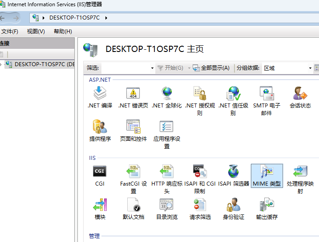Open the 默认文档 feature
The width and height of the screenshot is (319, 242).
pos(133,209)
